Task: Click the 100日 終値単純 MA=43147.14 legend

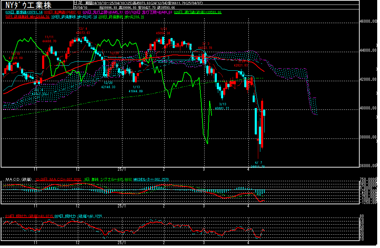Action: point(74,17)
